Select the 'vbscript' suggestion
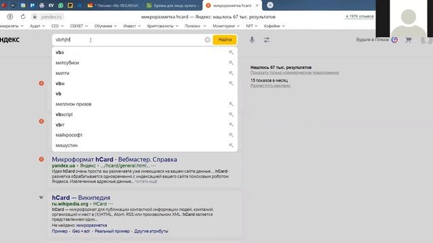 pos(145,115)
